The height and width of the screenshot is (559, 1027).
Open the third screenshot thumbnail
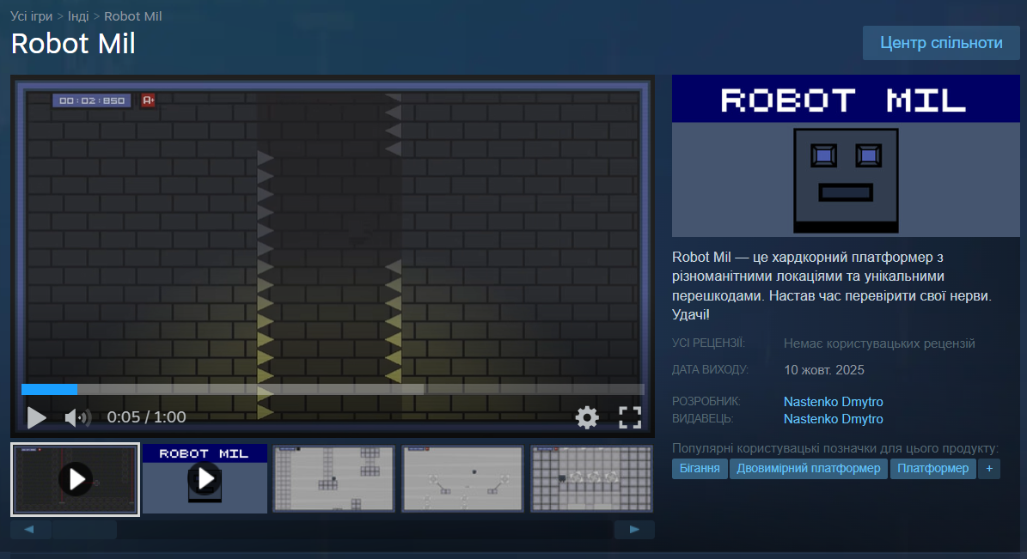tap(333, 479)
